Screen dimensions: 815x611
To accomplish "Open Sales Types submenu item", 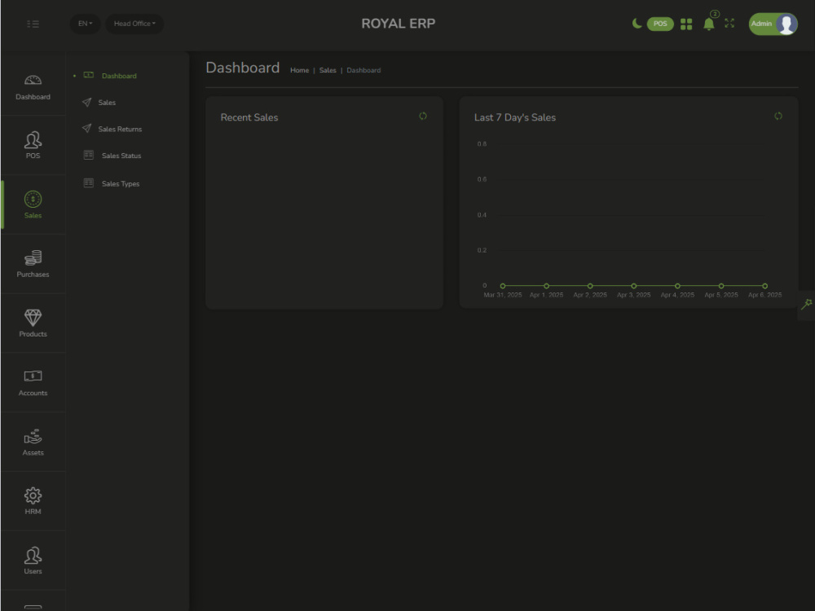I will coord(120,183).
